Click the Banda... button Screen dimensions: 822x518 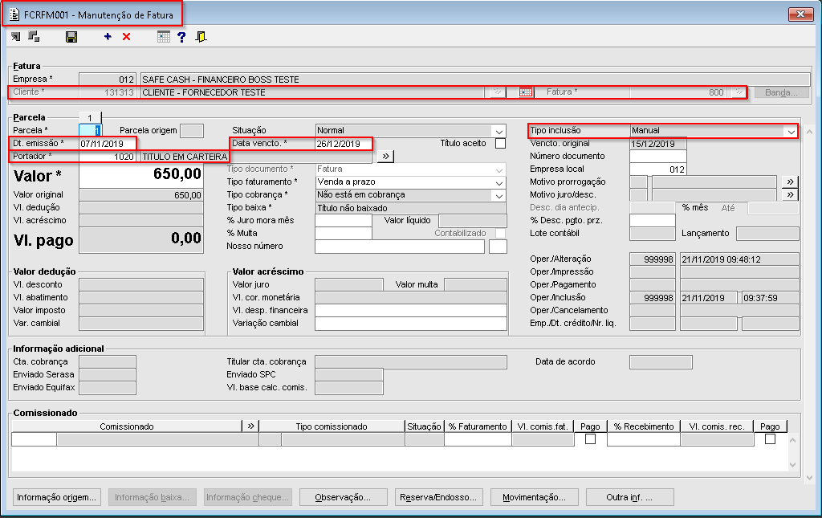(x=781, y=92)
